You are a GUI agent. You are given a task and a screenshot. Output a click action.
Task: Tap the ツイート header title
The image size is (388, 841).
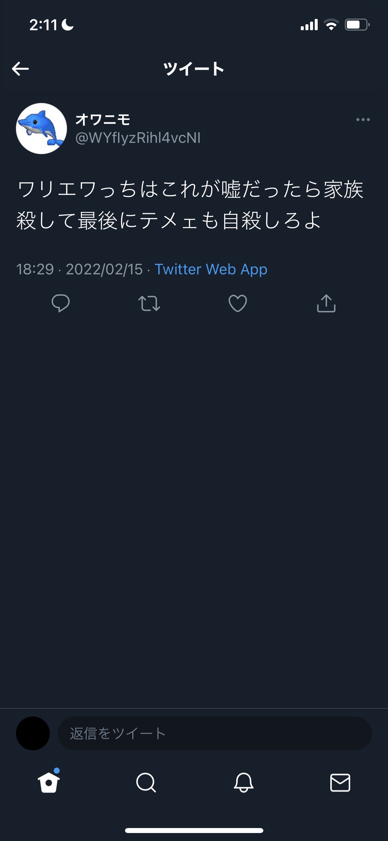(x=194, y=69)
